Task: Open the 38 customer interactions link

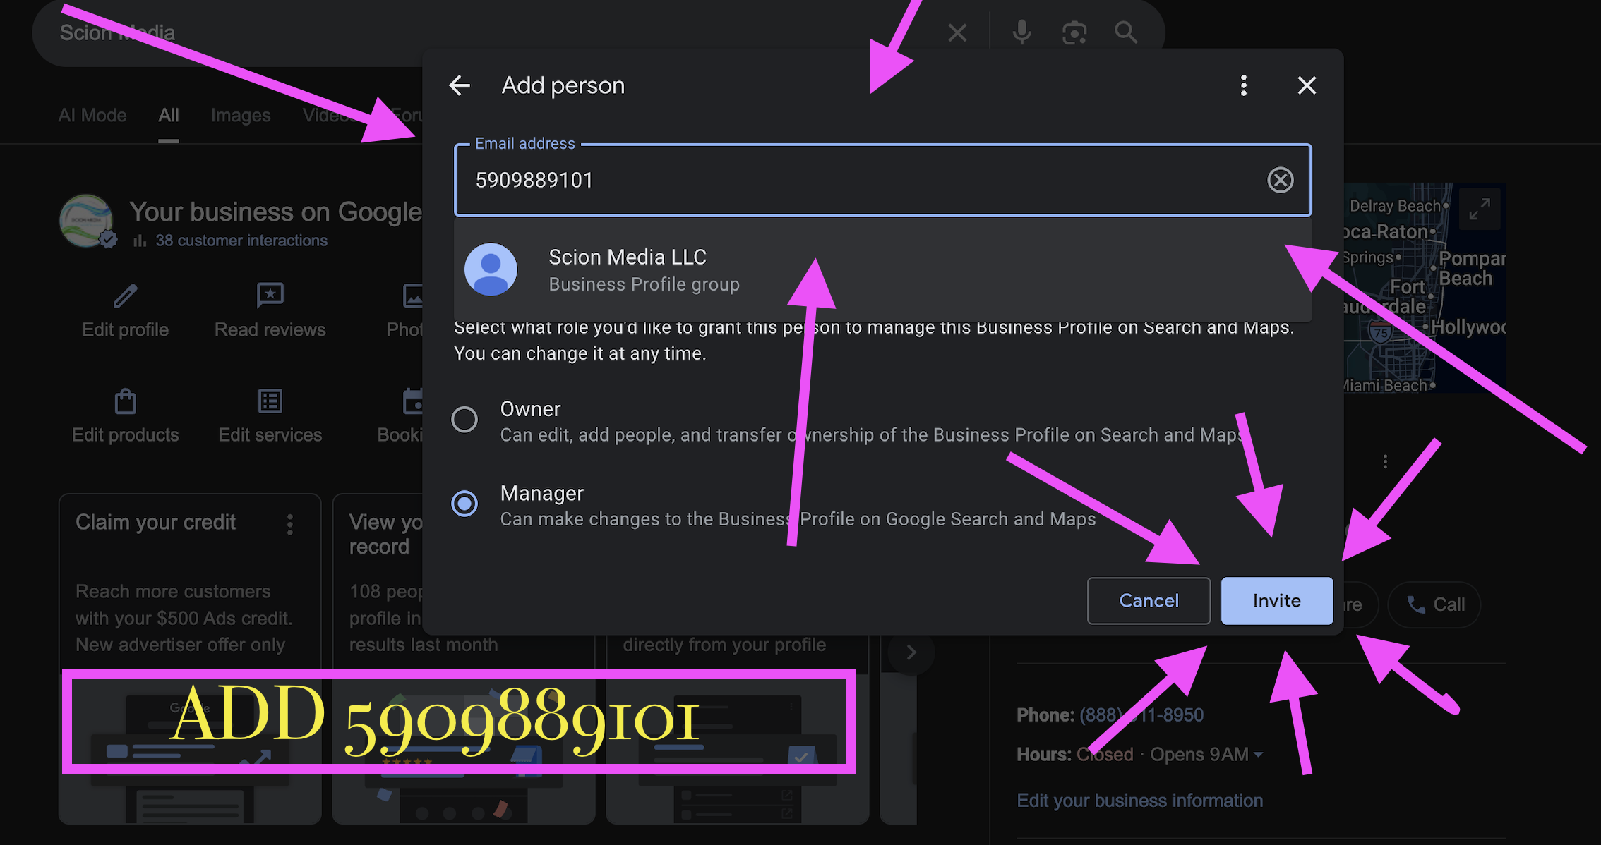Action: point(241,241)
